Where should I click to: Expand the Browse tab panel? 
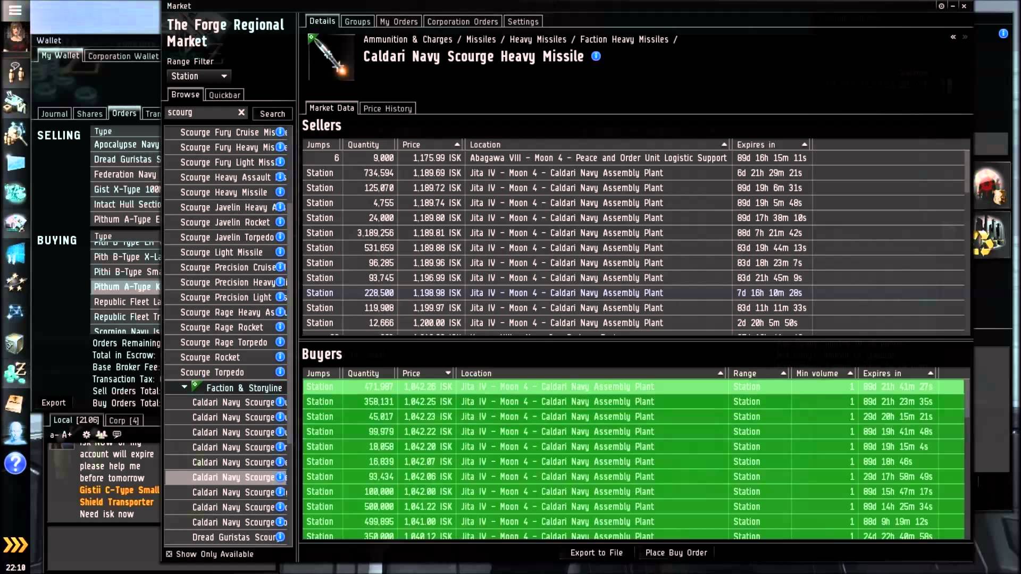185,94
